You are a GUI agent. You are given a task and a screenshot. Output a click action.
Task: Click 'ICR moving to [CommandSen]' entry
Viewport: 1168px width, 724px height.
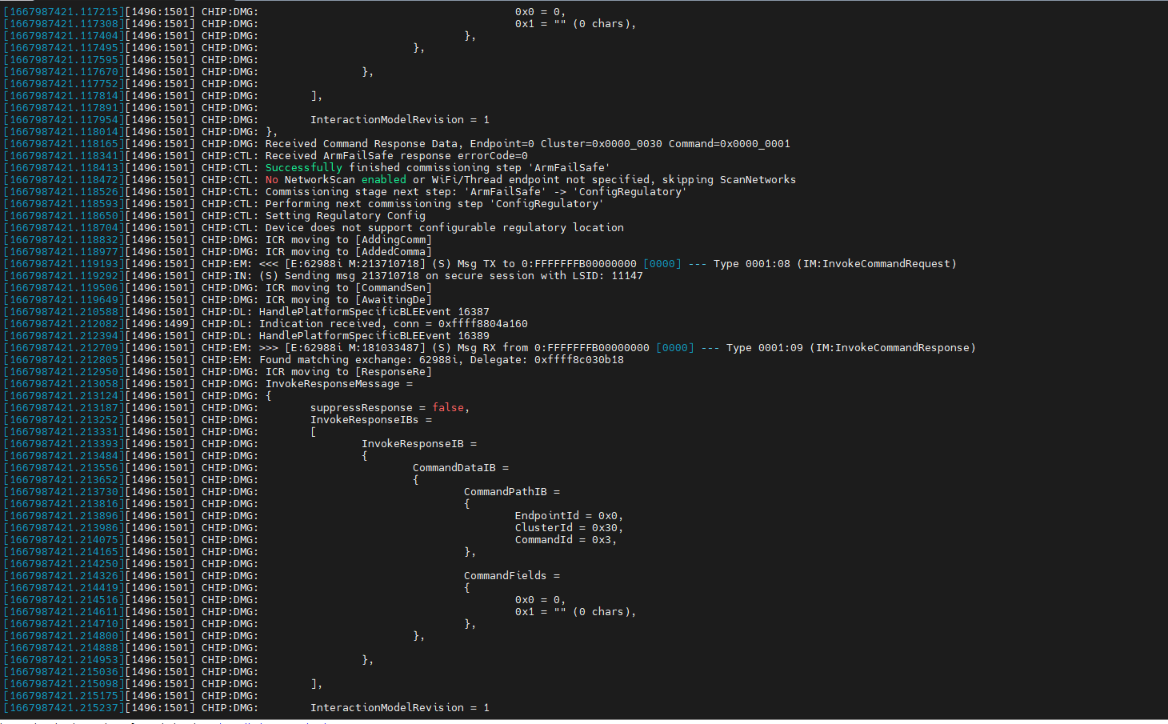tap(349, 288)
